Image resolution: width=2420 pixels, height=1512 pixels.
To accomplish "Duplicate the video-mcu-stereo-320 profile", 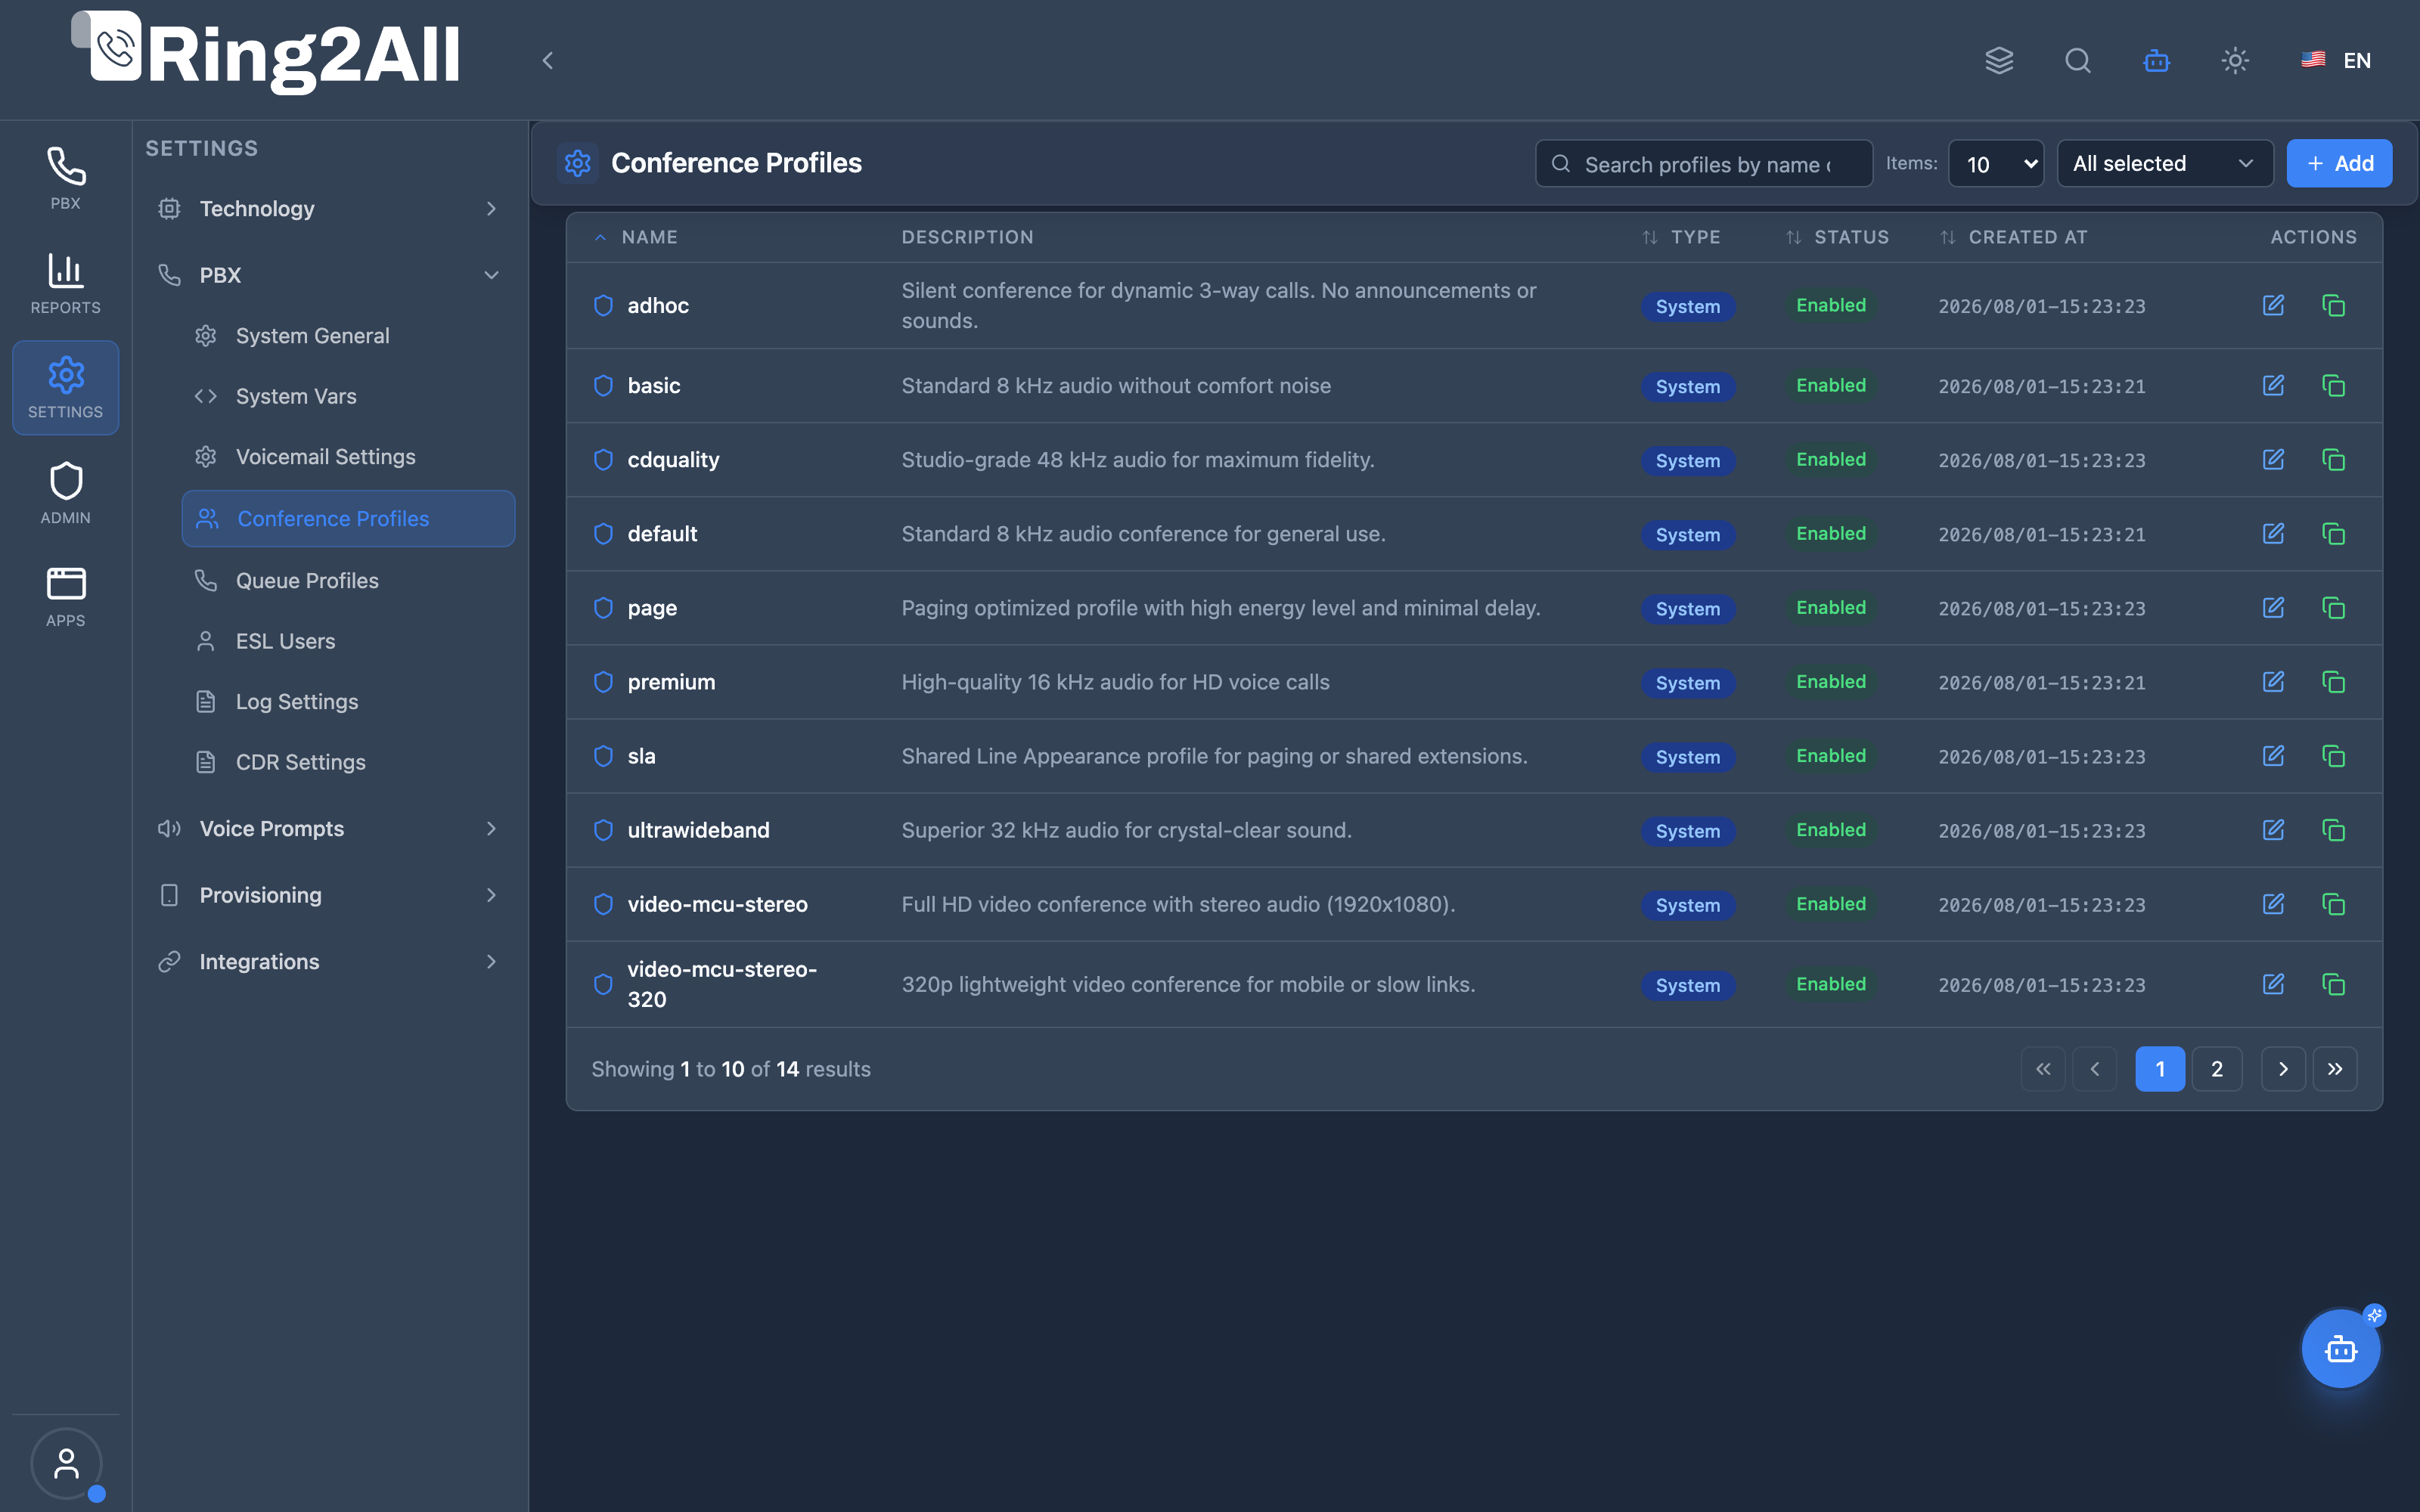I will click(x=2333, y=985).
